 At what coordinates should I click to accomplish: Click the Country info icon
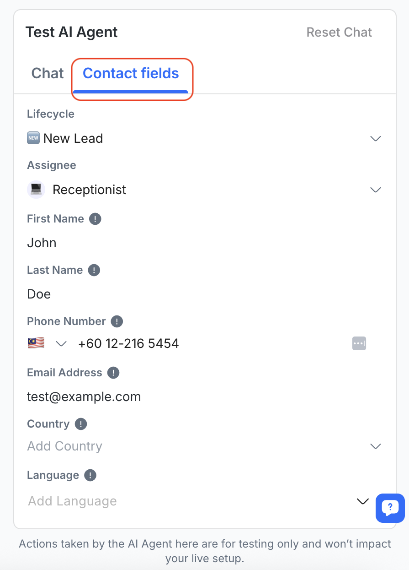(81, 424)
